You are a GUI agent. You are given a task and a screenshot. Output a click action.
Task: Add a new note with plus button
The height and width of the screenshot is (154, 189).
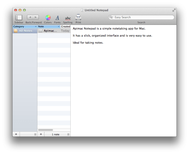click(x=41, y=134)
